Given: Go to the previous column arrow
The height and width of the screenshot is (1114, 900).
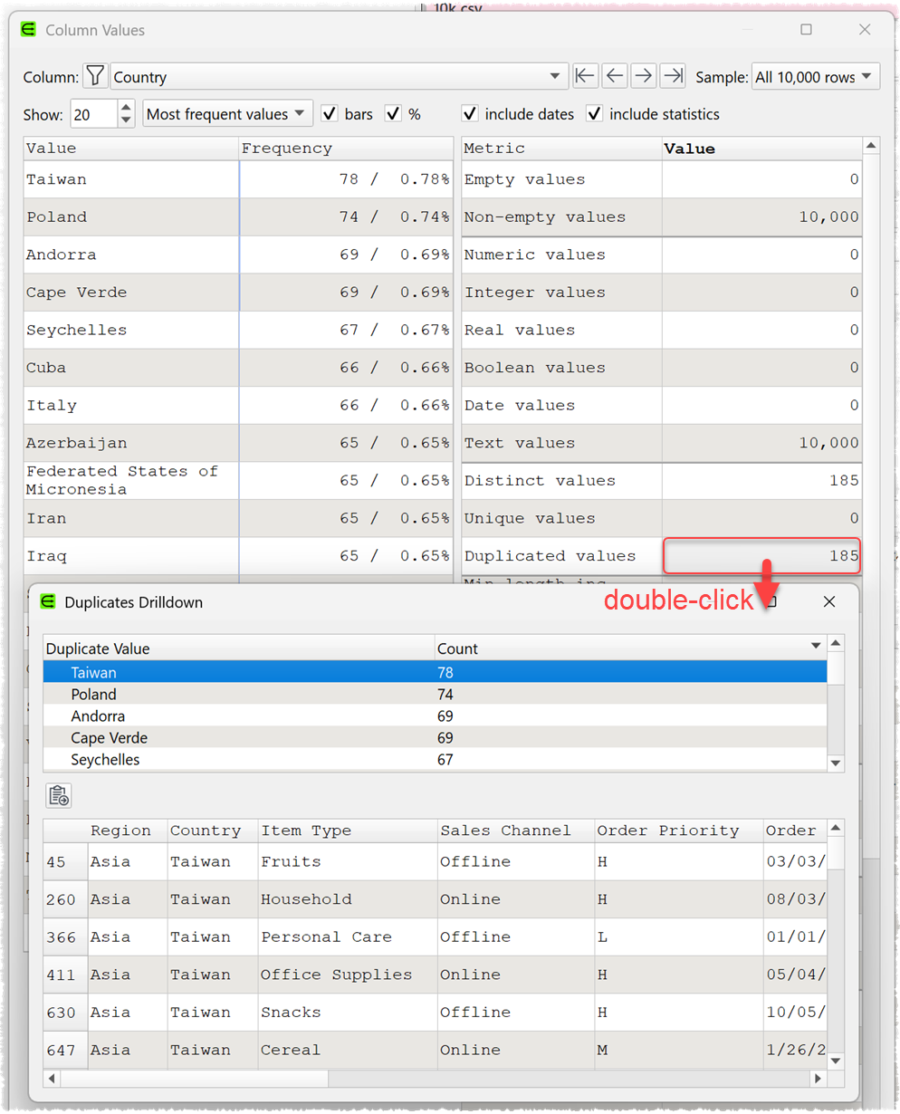Looking at the screenshot, I should click(614, 76).
